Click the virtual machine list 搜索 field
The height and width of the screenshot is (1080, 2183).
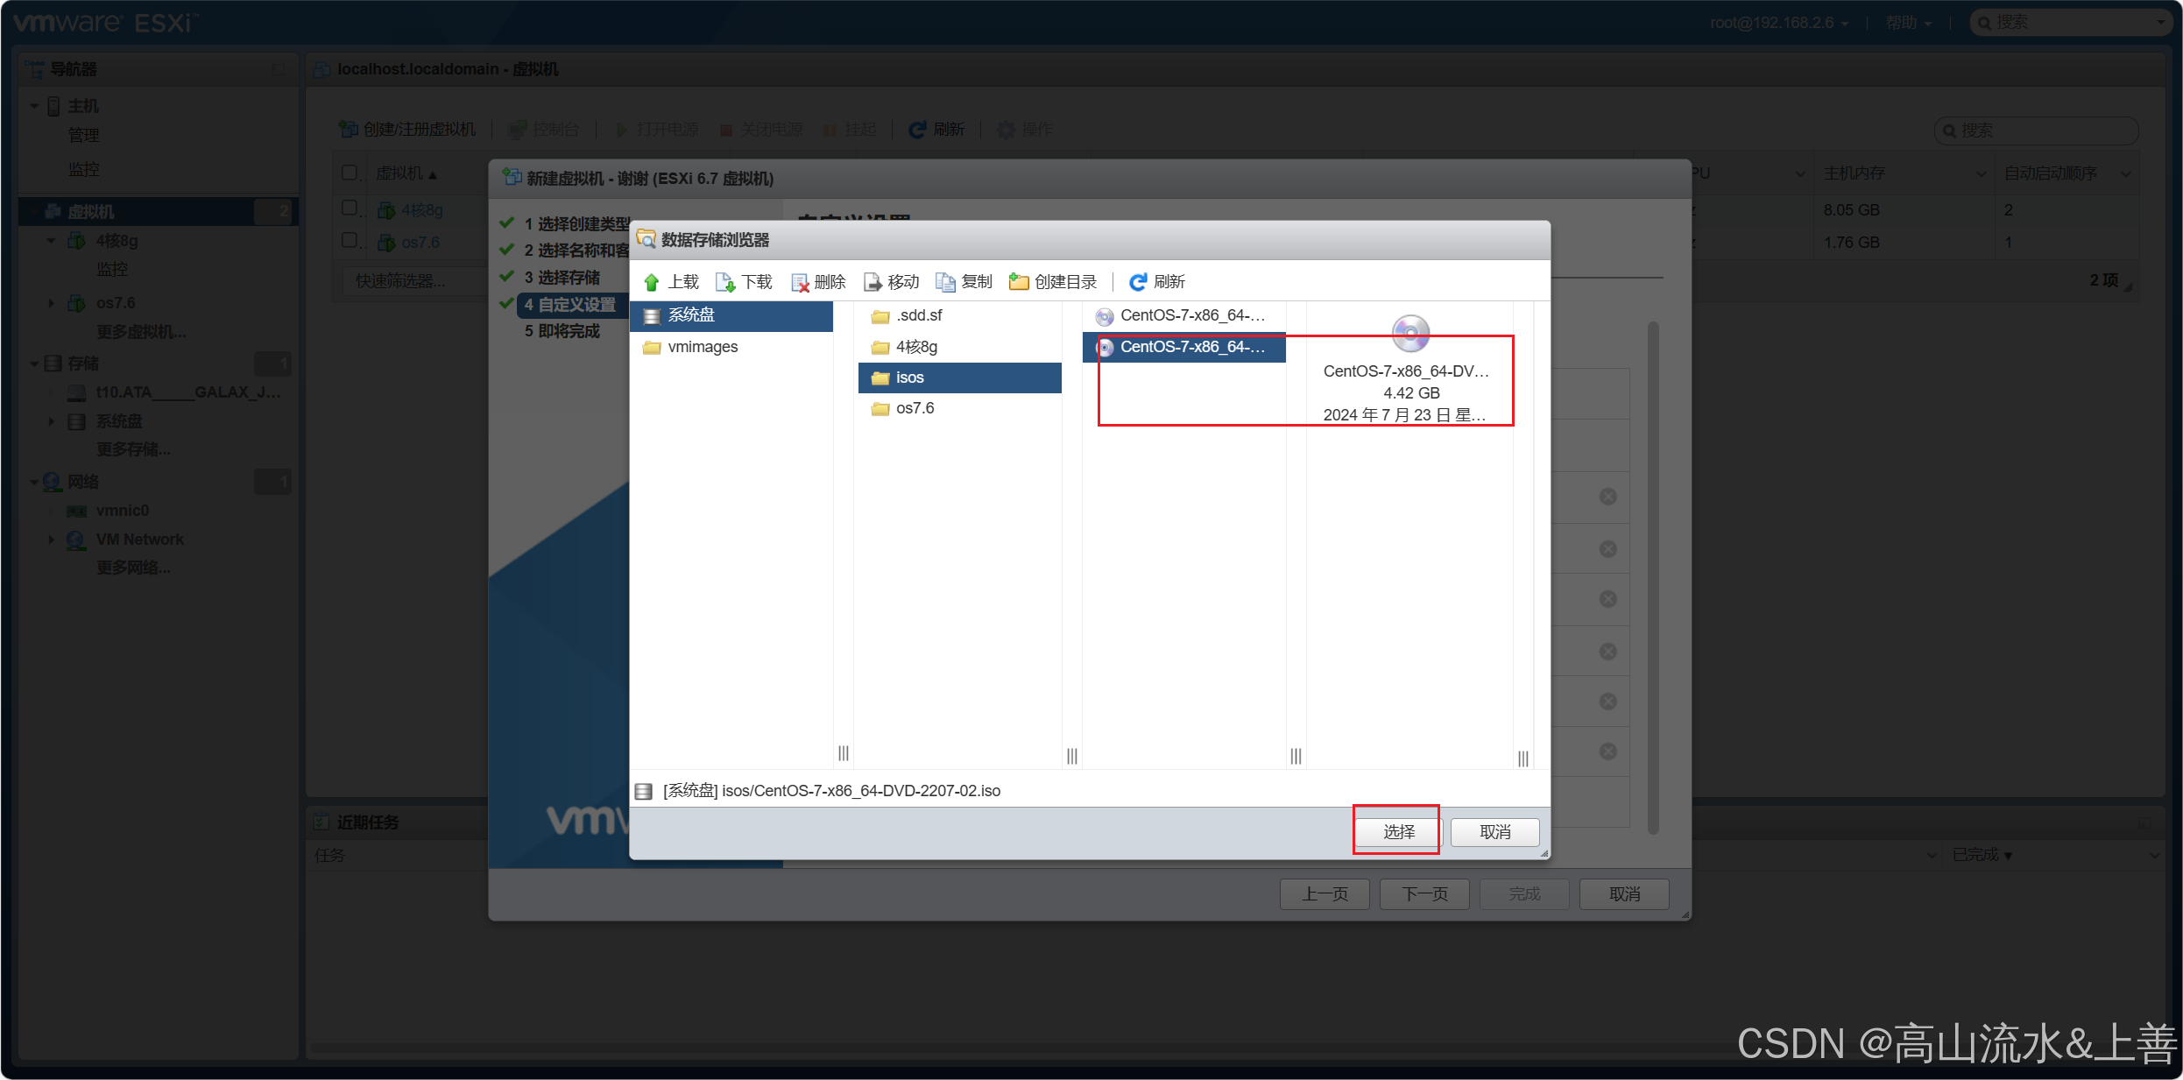pyautogui.click(x=2036, y=131)
